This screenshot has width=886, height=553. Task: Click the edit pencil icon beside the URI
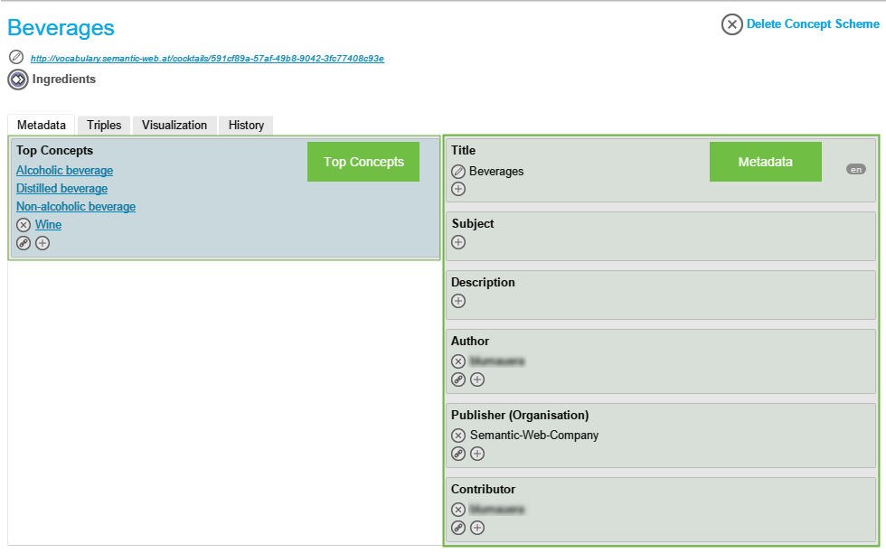[x=15, y=57]
